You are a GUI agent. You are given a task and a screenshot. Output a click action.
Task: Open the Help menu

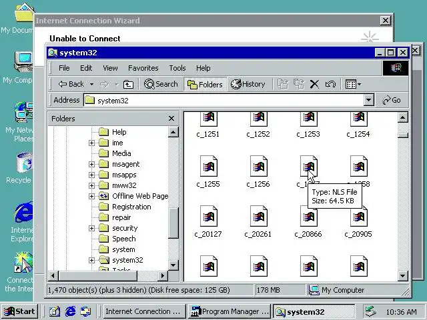point(203,68)
